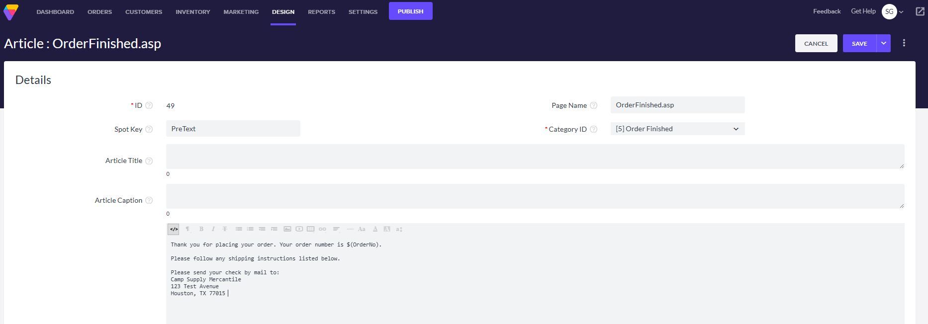
Task: Click in the Spot Key field
Action: tap(233, 129)
